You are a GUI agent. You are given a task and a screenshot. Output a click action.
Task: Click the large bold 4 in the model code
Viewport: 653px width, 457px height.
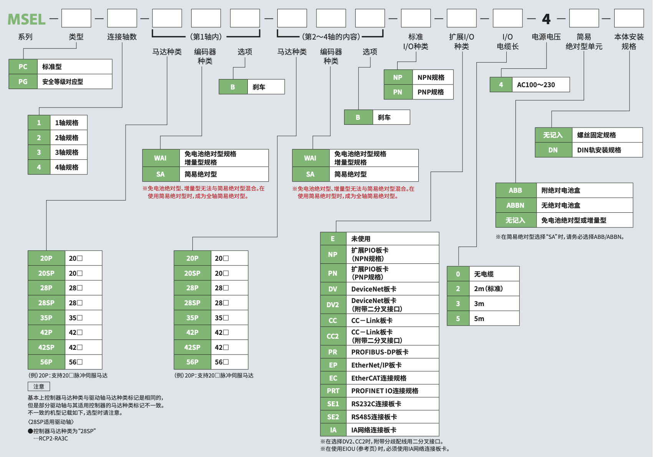tap(546, 19)
